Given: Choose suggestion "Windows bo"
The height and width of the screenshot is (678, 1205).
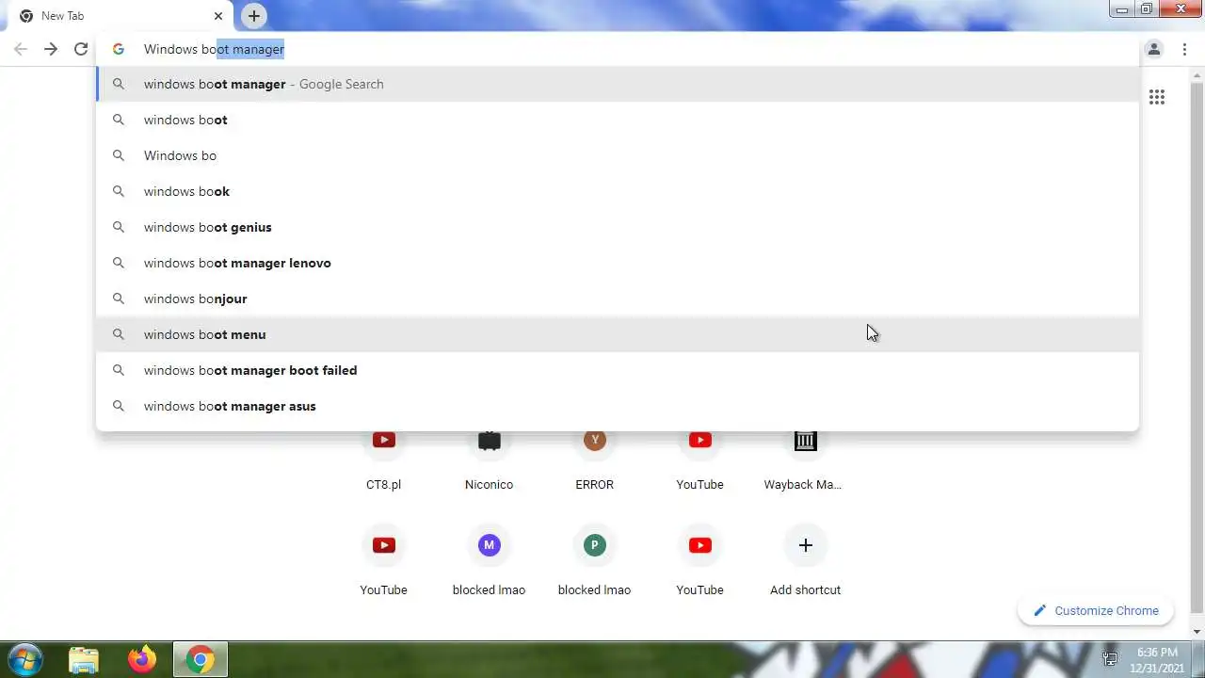Looking at the screenshot, I should [618, 155].
